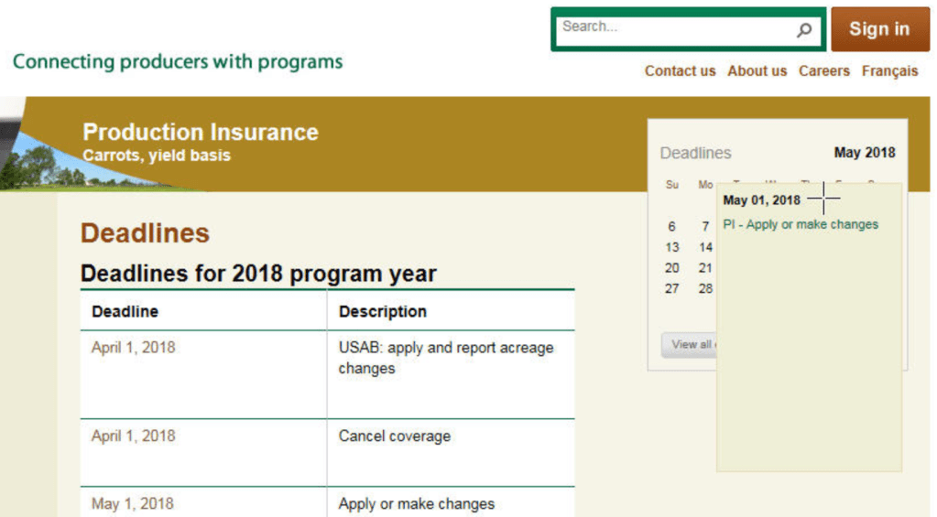Select day 20 in the May calendar

[672, 269]
